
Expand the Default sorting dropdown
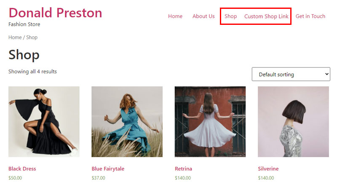tap(291, 74)
